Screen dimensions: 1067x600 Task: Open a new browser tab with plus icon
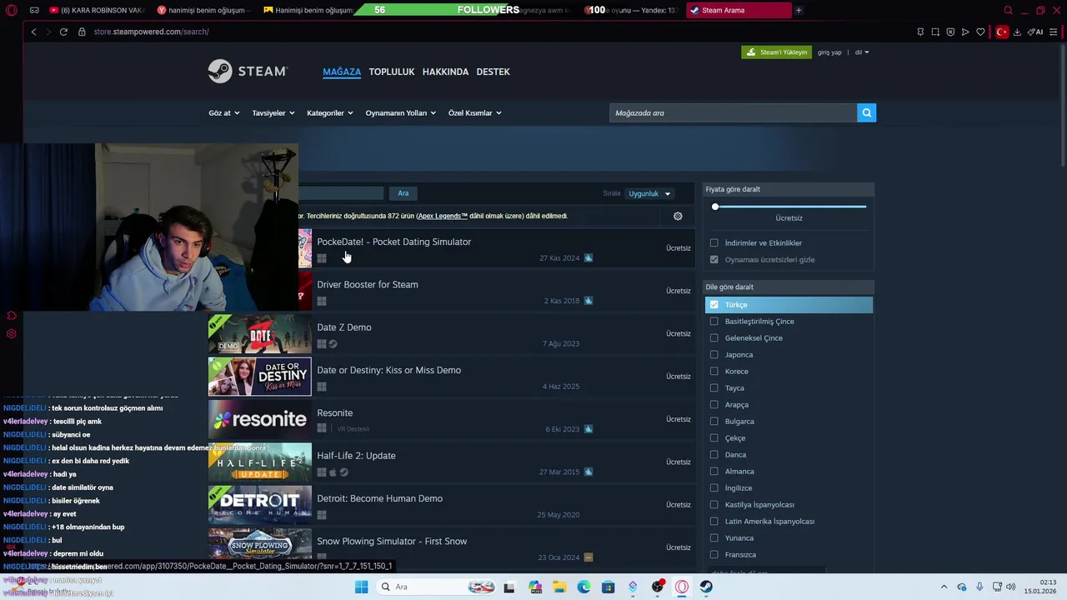point(799,10)
